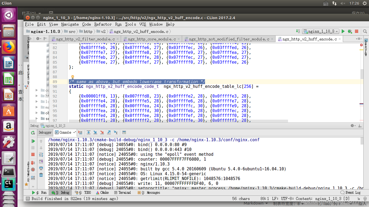Open the 4: Run tool window
This screenshot has width=369, height=207.
click(x=39, y=193)
